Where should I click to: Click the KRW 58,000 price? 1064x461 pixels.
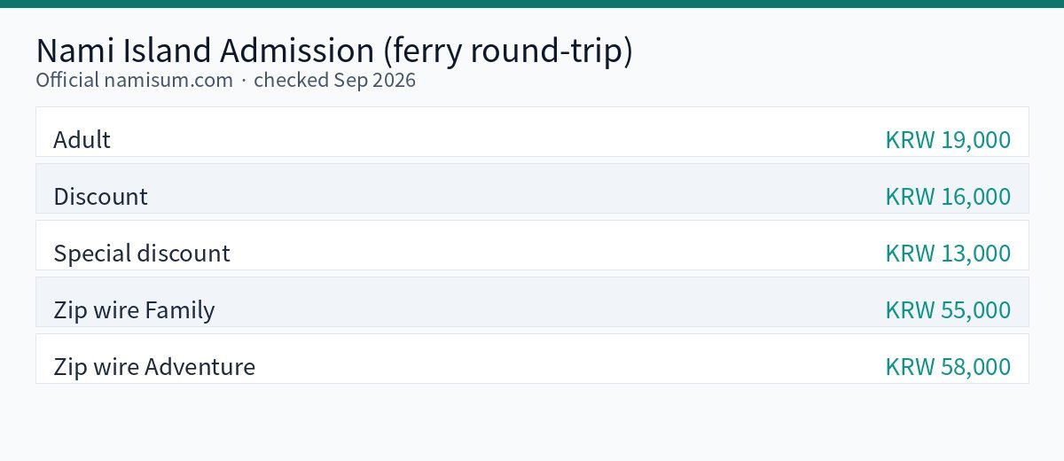coord(948,367)
